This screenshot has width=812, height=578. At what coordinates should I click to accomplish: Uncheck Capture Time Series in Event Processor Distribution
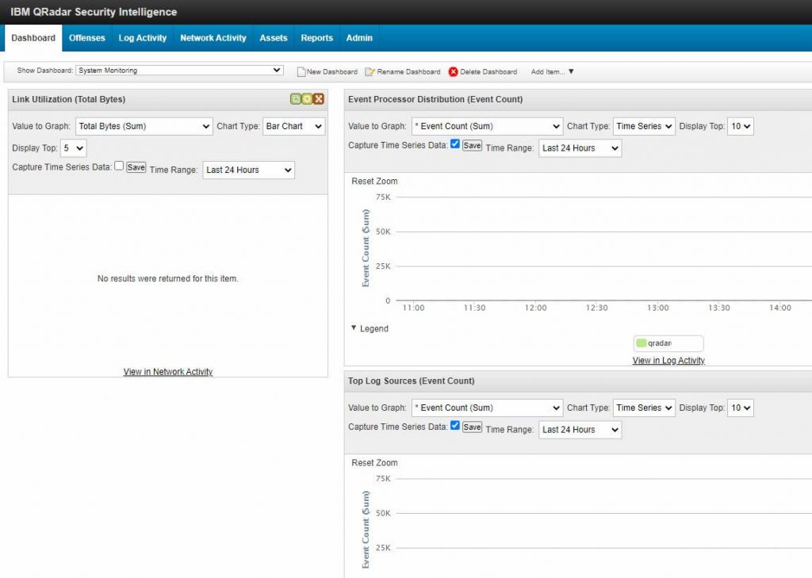pos(454,144)
